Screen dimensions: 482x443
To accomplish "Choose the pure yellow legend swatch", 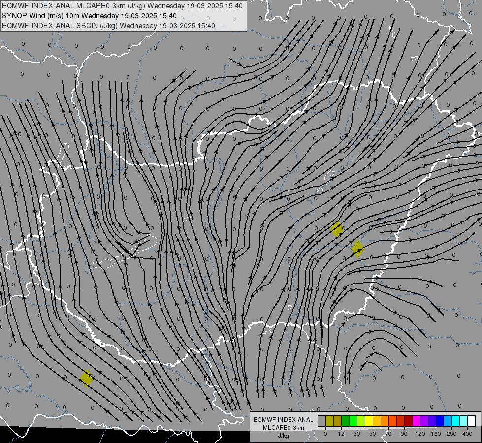I will [369, 421].
